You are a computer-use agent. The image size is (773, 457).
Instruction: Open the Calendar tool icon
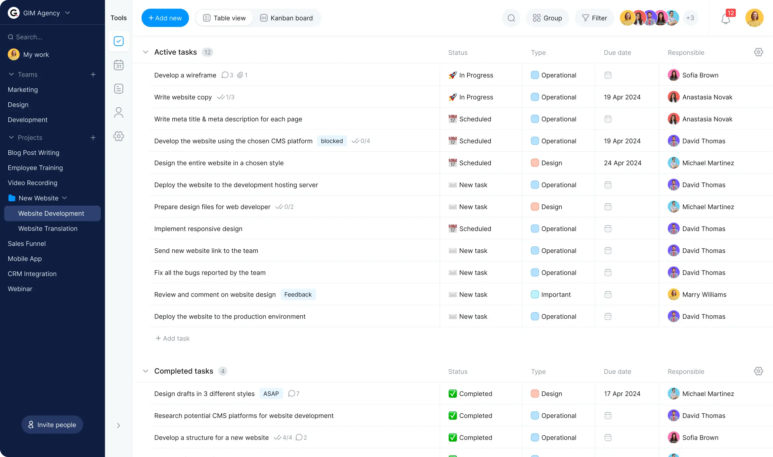pos(118,65)
